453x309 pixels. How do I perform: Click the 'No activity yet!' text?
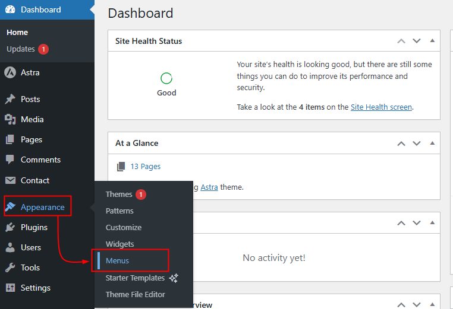(x=274, y=257)
